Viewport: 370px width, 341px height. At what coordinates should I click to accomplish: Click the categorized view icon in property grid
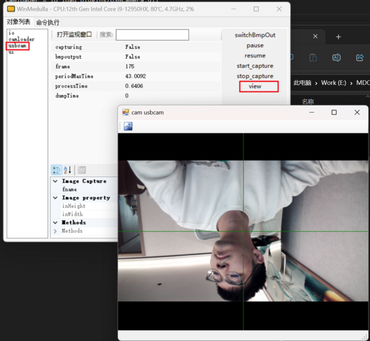click(x=57, y=170)
